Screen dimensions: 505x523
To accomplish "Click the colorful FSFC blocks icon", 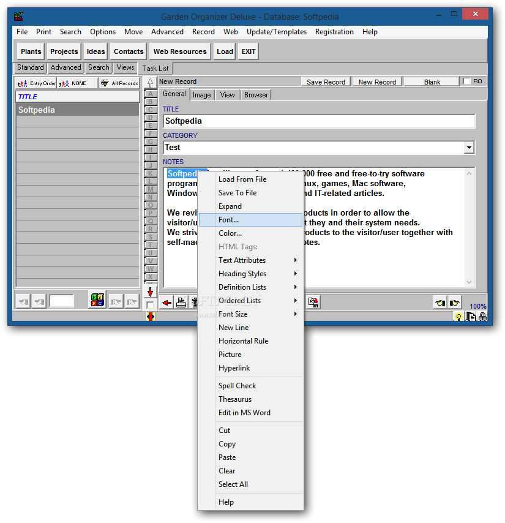I will click(98, 300).
